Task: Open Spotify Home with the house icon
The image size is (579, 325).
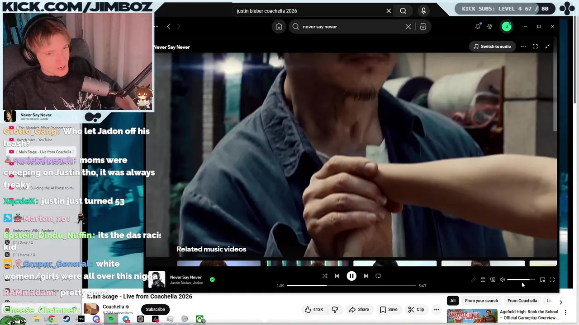Action: 279,27
